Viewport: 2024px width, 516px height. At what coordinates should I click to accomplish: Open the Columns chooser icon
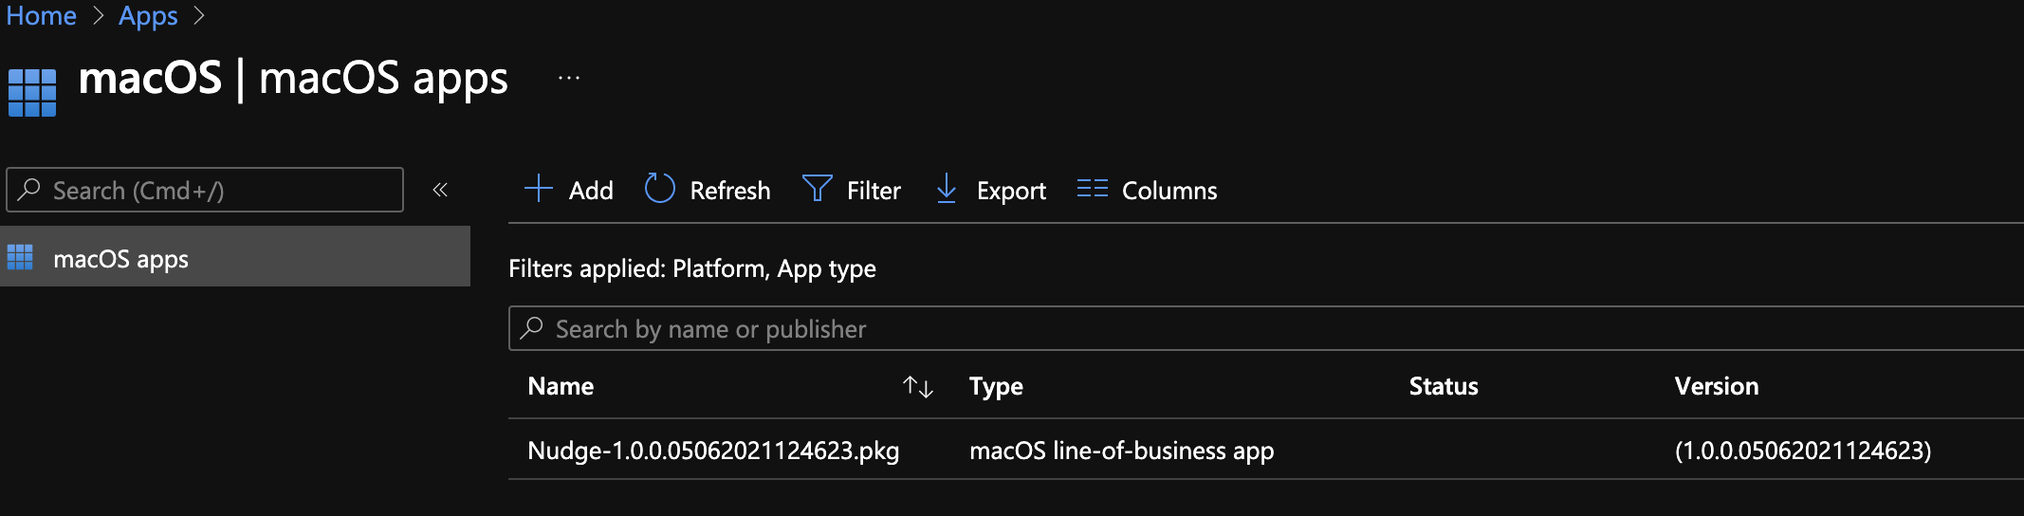pos(1092,189)
